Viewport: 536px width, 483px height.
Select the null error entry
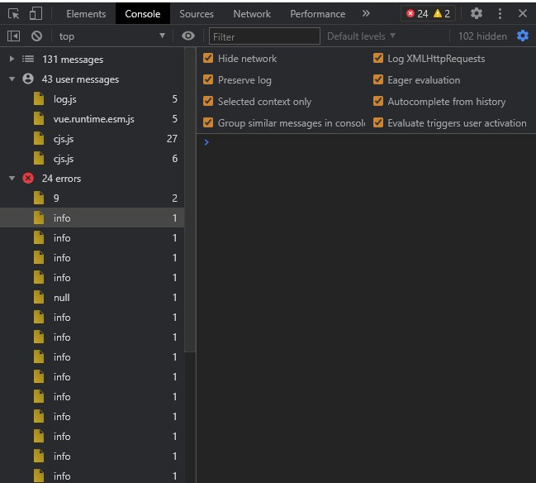92,298
